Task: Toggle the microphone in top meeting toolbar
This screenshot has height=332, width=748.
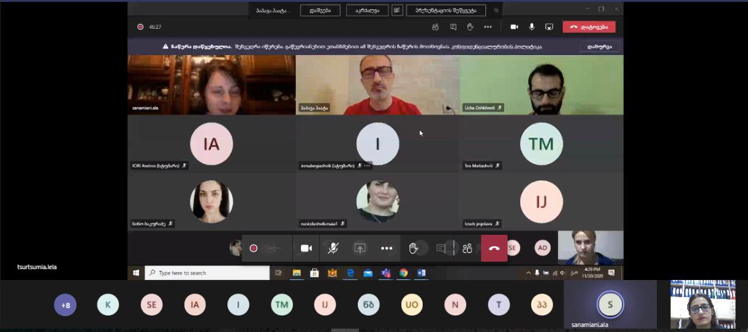Action: pos(532,27)
